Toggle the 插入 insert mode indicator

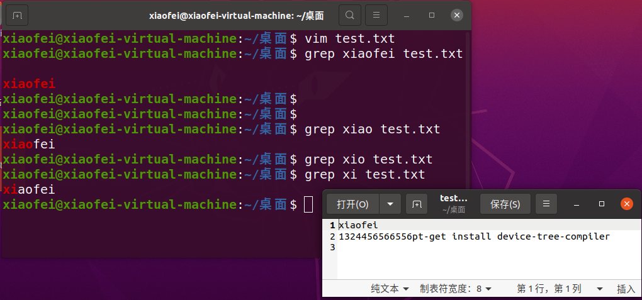point(626,289)
